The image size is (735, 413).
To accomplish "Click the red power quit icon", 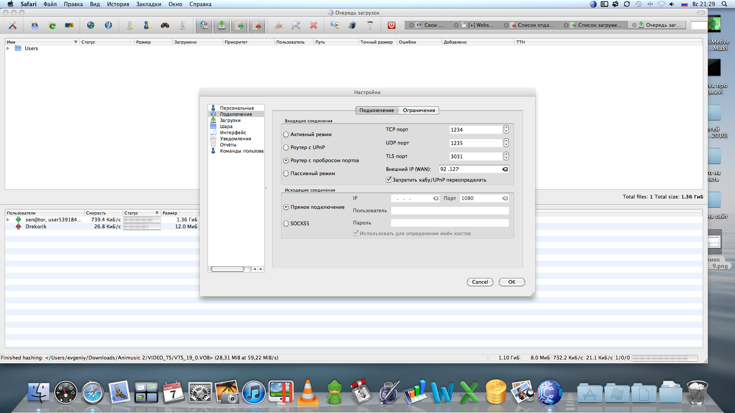I will pos(391,25).
